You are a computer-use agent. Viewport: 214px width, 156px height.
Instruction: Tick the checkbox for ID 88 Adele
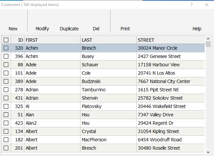pyautogui.click(x=6, y=65)
